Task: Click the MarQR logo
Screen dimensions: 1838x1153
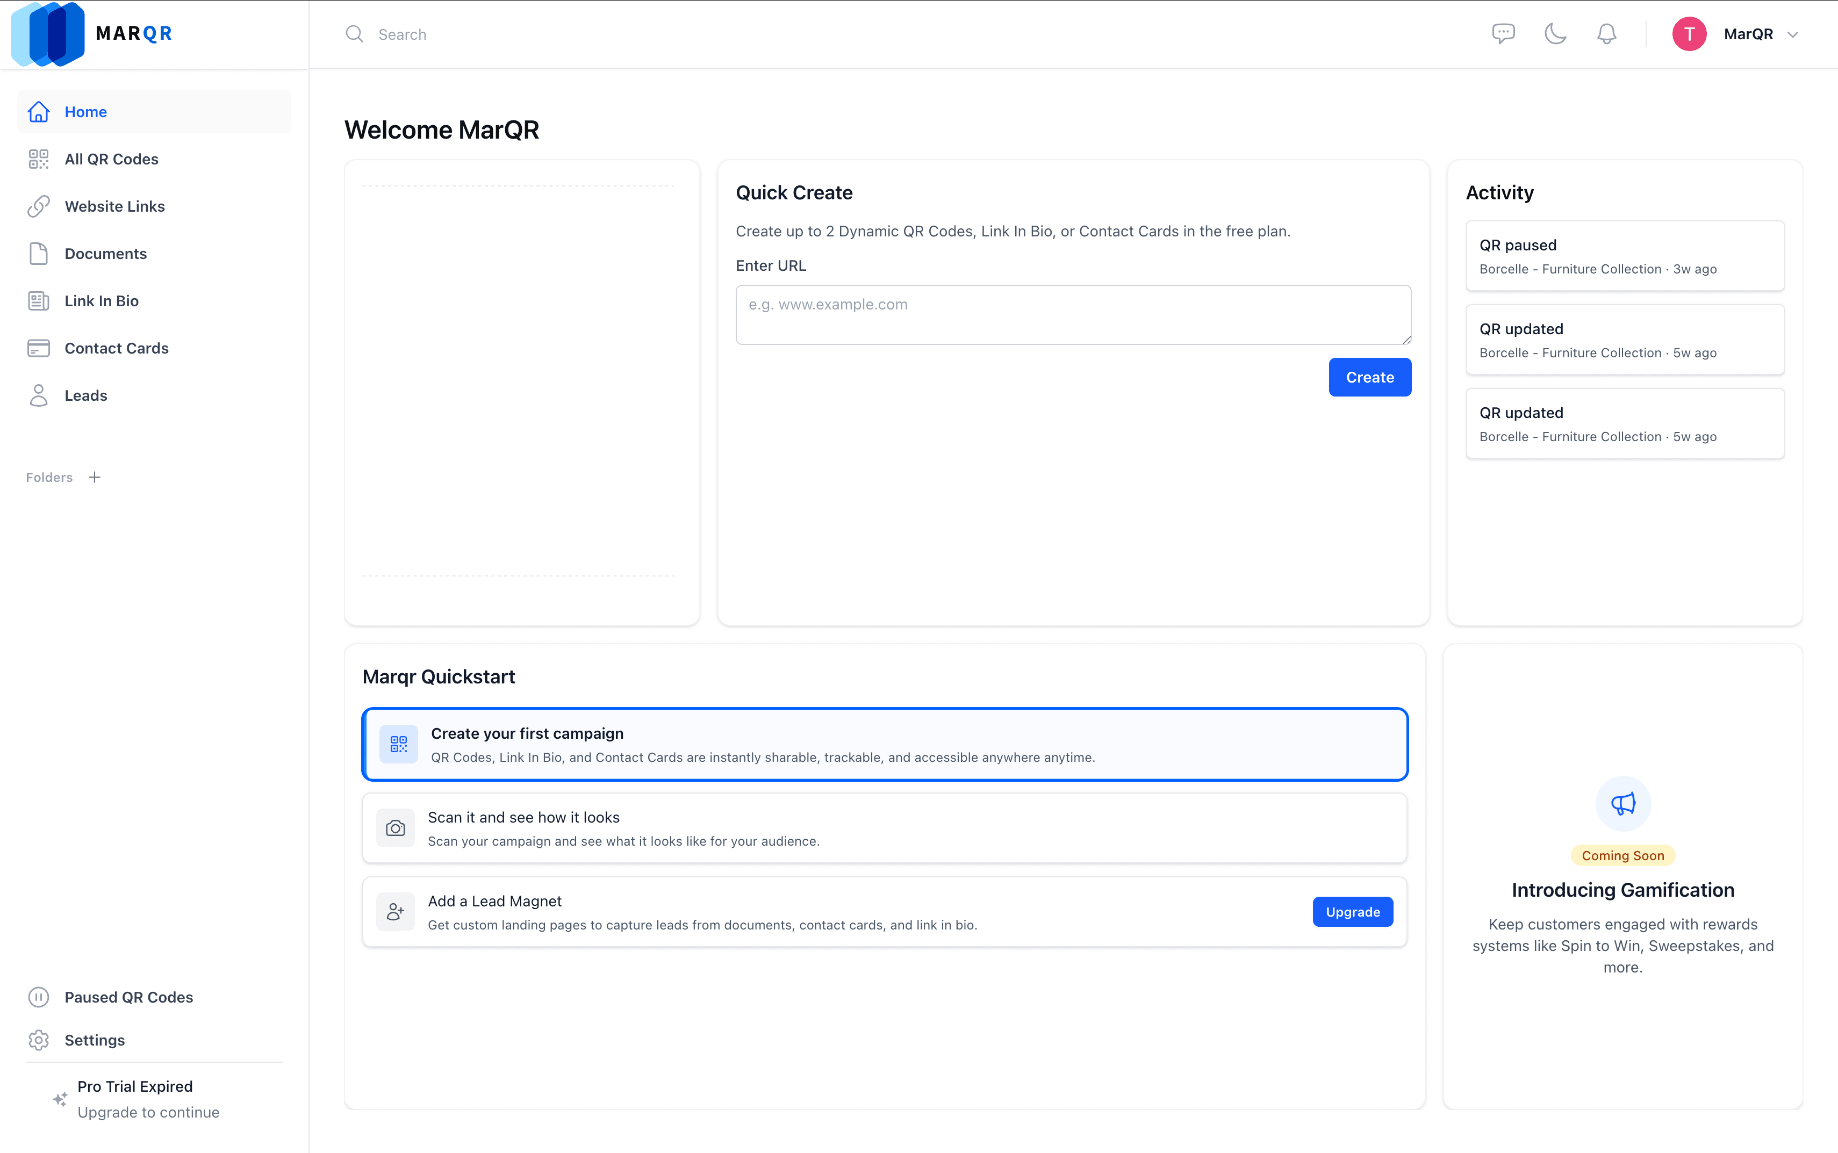Action: 91,33
